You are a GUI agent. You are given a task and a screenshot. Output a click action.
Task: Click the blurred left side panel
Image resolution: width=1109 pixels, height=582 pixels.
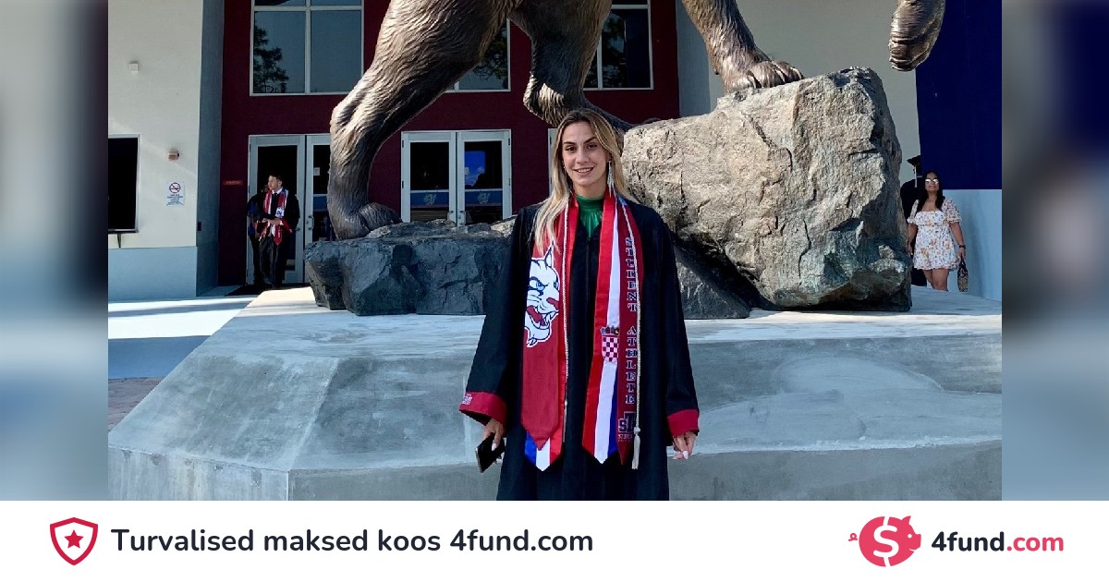pyautogui.click(x=54, y=249)
